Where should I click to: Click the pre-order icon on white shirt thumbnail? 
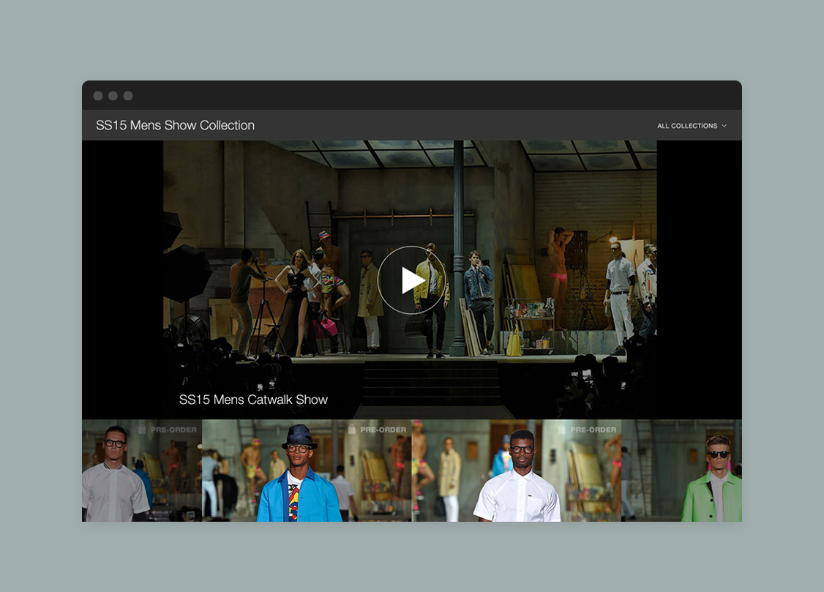[x=562, y=430]
